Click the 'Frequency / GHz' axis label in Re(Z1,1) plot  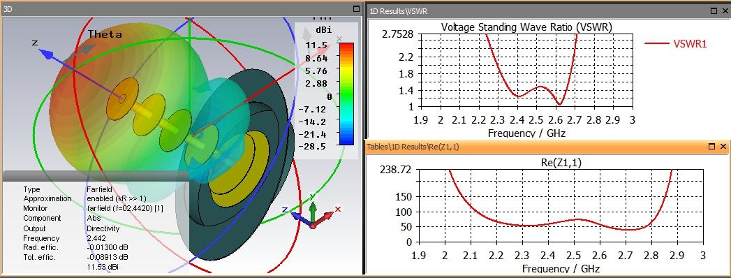pyautogui.click(x=561, y=268)
